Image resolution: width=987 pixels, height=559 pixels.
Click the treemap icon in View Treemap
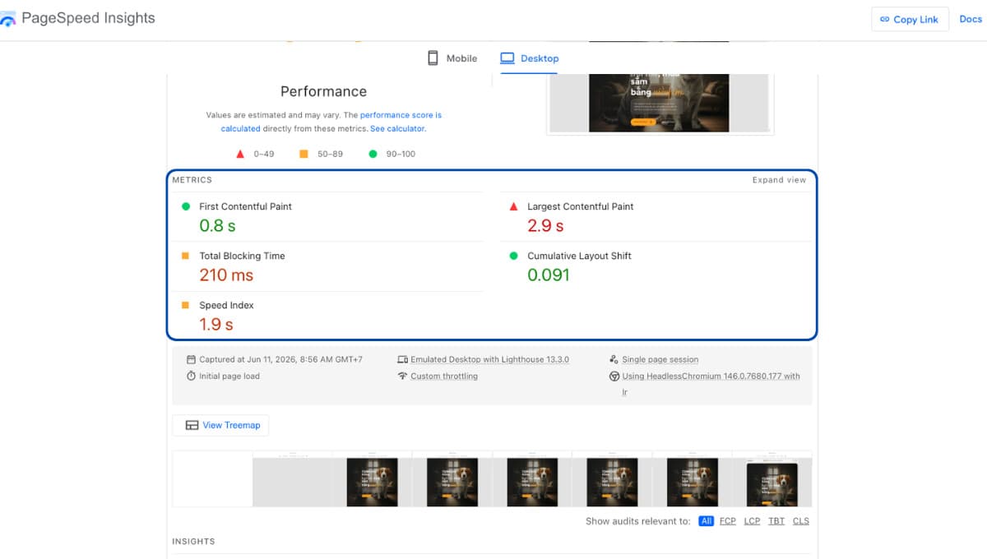coord(192,425)
